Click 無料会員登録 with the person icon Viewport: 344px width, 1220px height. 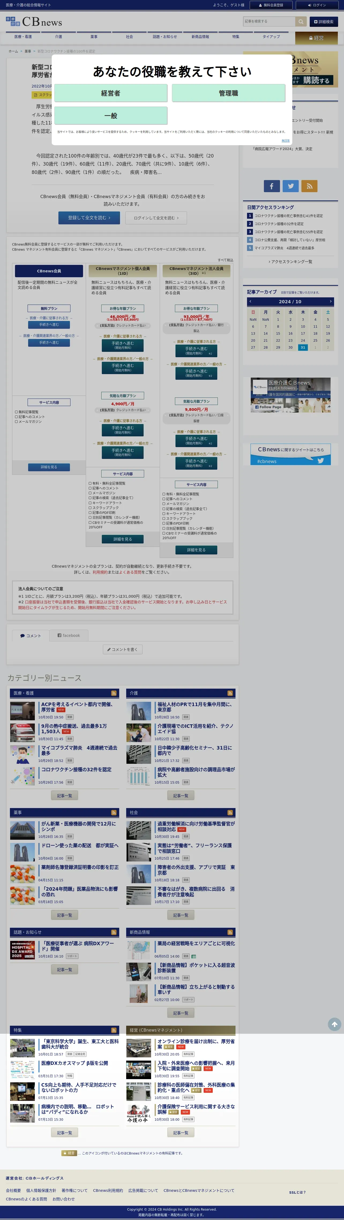tap(271, 5)
